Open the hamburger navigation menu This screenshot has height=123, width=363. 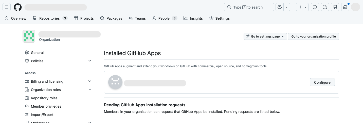[7, 7]
